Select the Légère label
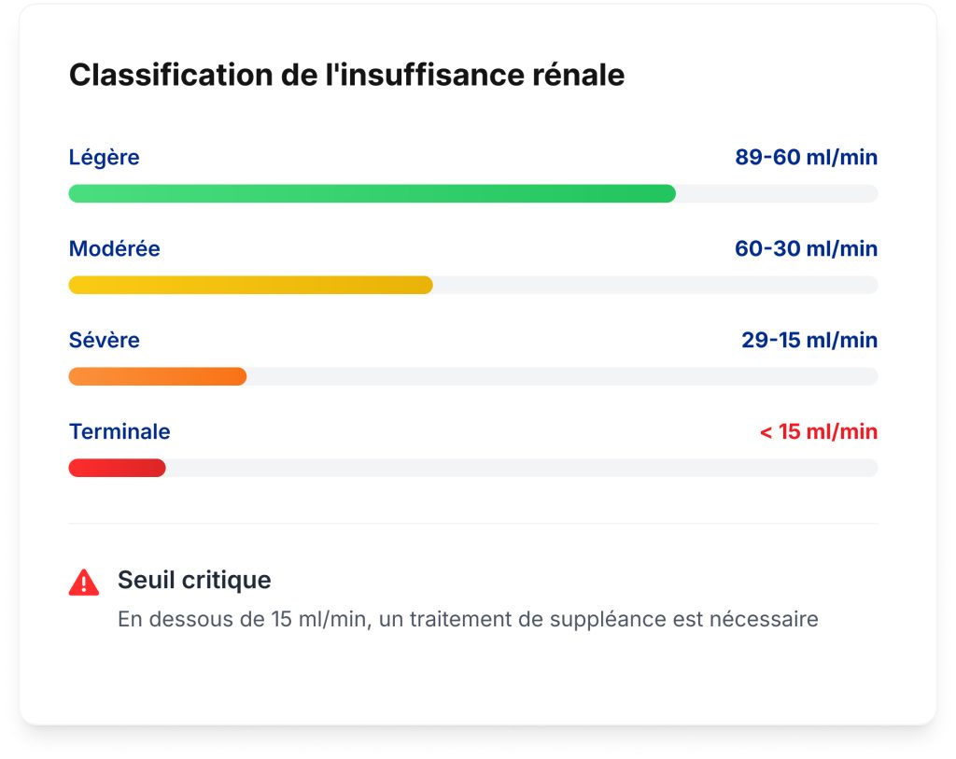Image resolution: width=956 pixels, height=759 pixels. pos(104,157)
